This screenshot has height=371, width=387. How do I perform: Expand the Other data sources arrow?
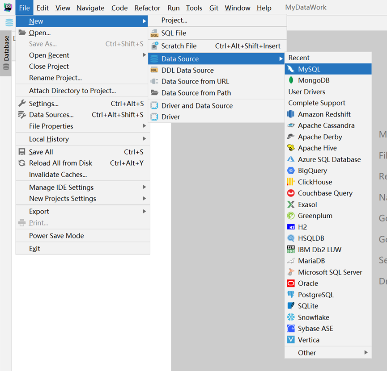pos(366,353)
